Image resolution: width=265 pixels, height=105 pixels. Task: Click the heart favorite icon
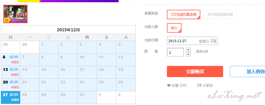[169, 85]
